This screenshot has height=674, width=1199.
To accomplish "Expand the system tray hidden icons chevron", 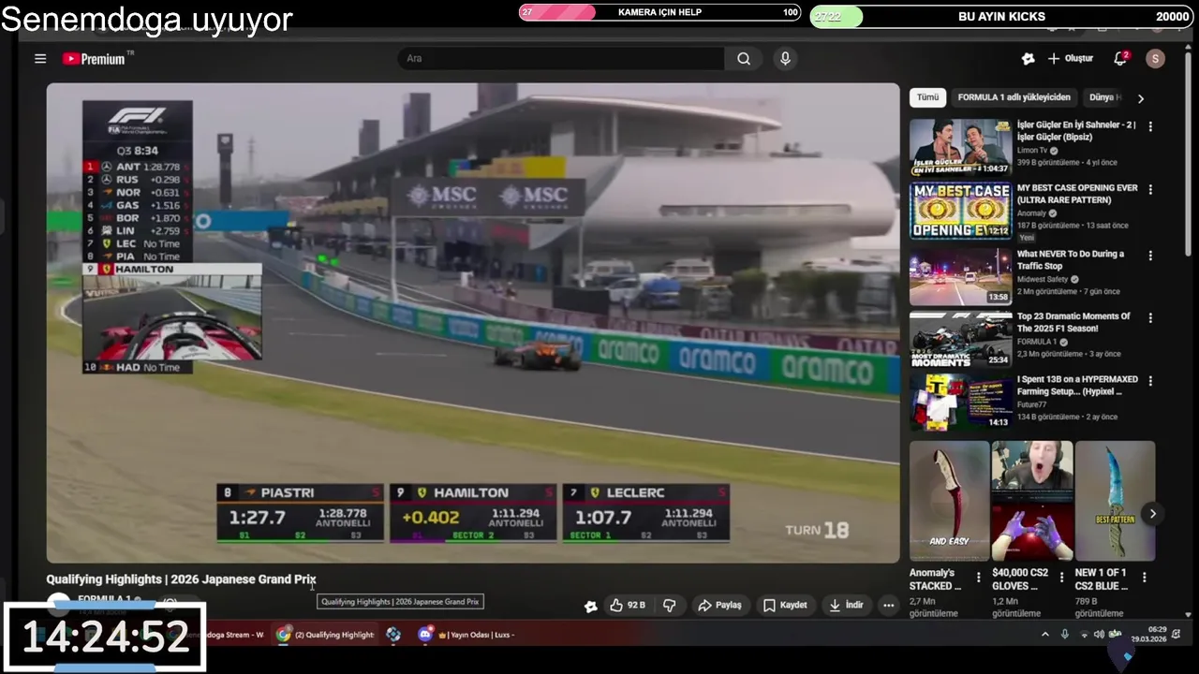I will point(1045,635).
